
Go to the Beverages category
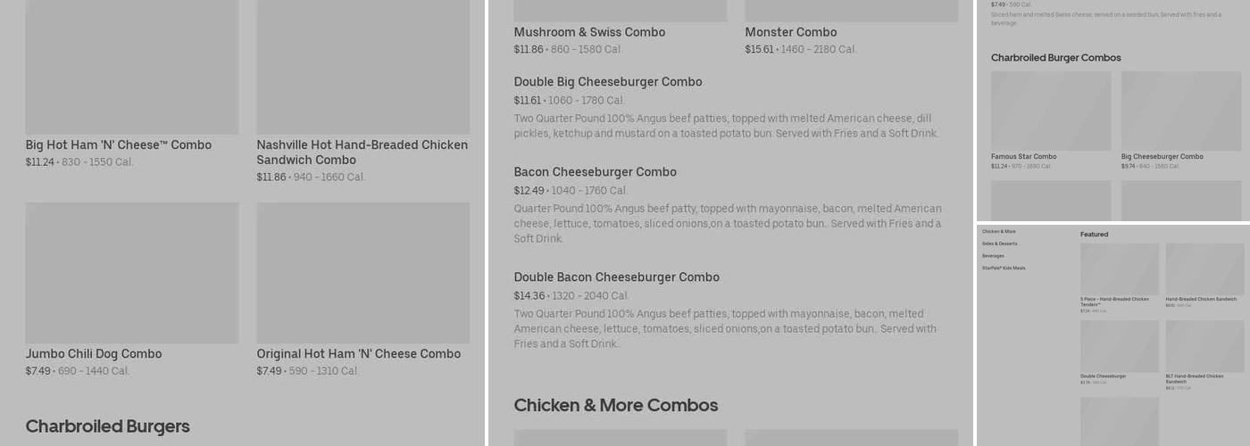click(x=993, y=256)
